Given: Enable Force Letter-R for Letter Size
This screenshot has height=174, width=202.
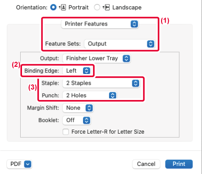Looking at the screenshot, I should click(66, 132).
